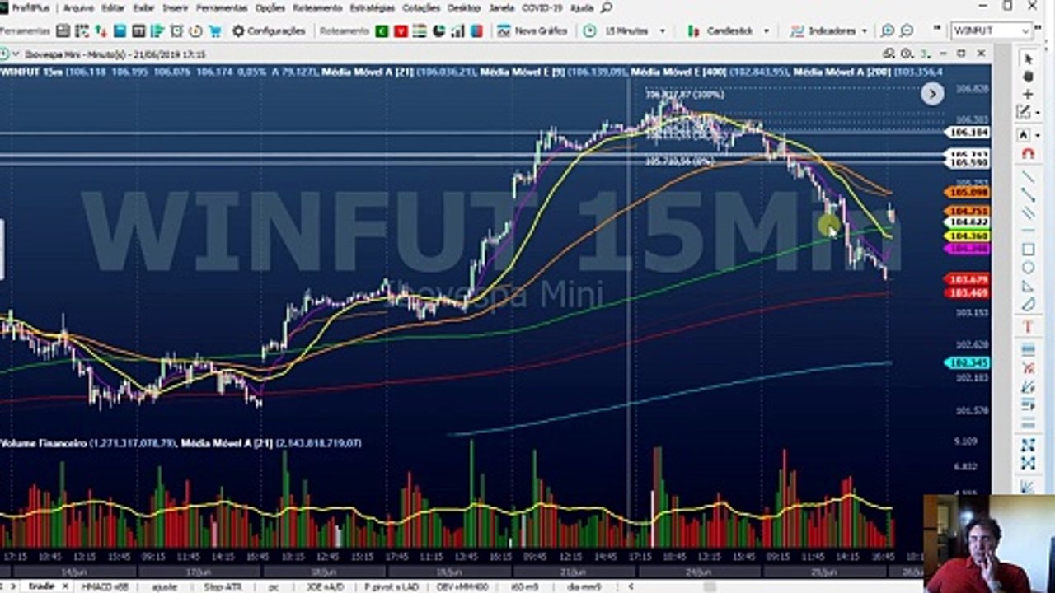Open the WINFUT symbol combo box
Screen dimensions: 1055x593
(x=991, y=30)
